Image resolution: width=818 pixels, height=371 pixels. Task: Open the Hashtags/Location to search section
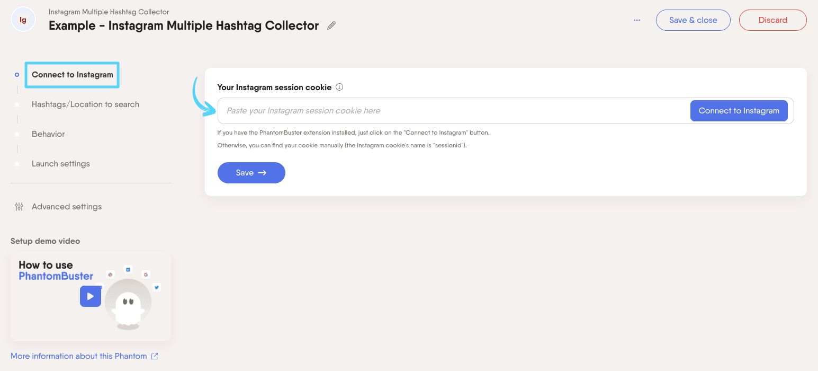click(x=85, y=104)
